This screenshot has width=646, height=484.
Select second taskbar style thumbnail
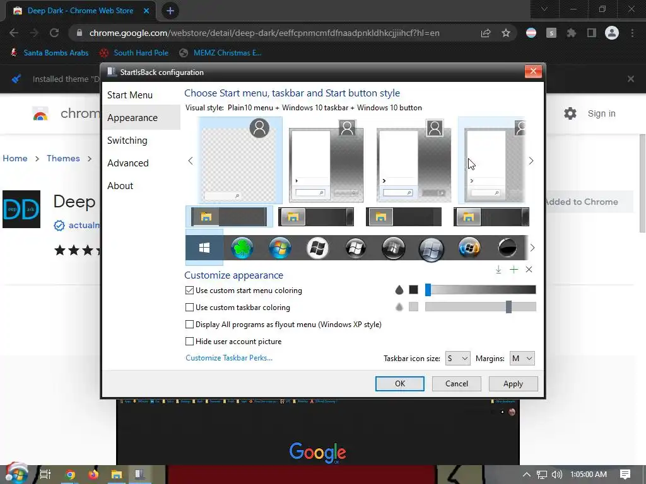(x=316, y=217)
